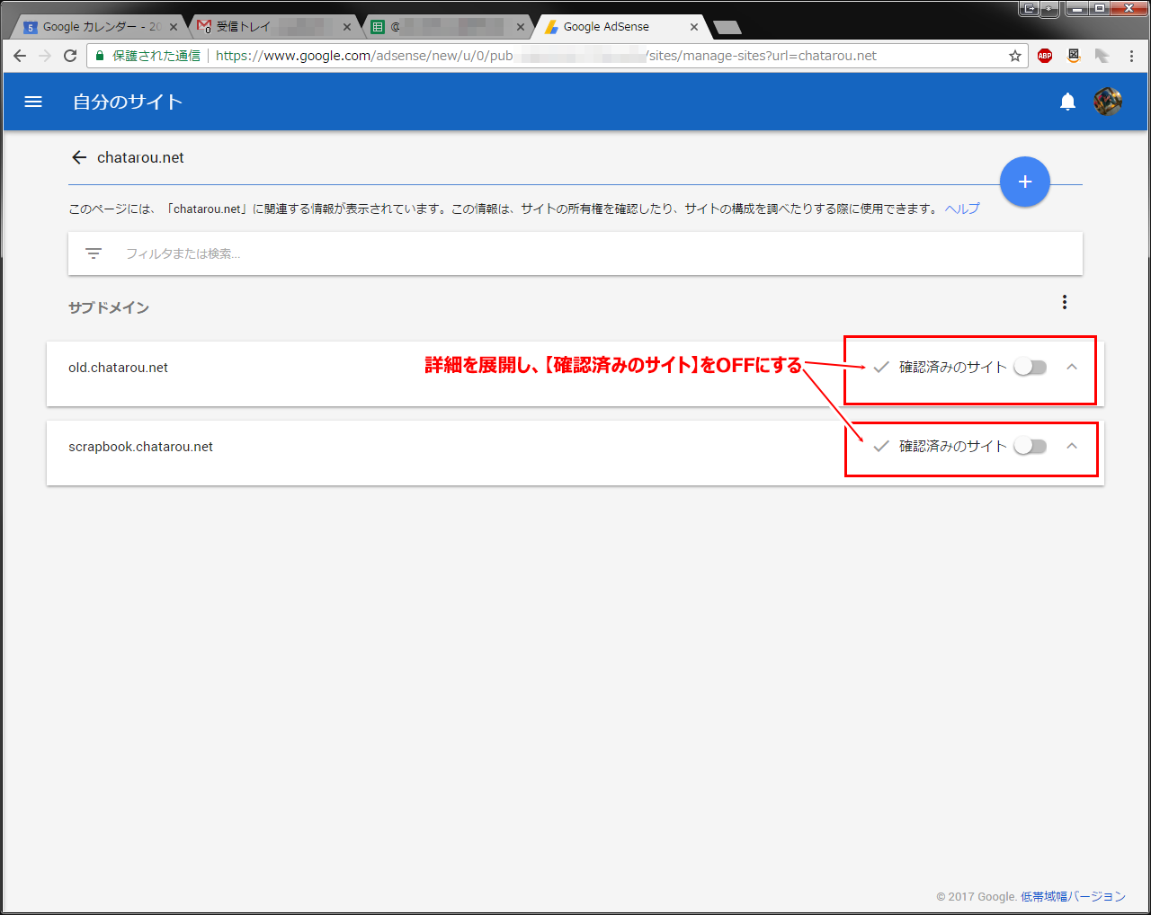Collapse the scrapbook.chatarou.net details chevron
This screenshot has height=915, width=1151.
tap(1072, 446)
